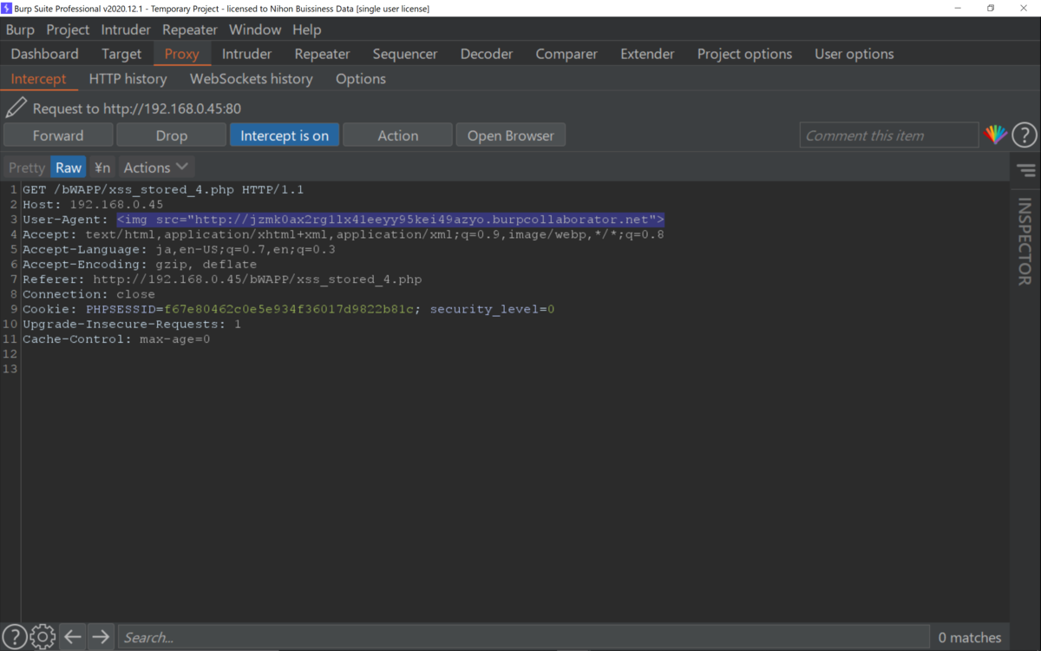Select the Intercept sub-tab
The image size is (1041, 651).
click(x=38, y=79)
